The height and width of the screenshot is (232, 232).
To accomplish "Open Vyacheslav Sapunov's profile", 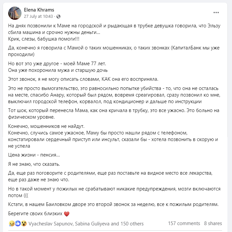I will [x=51, y=223].
